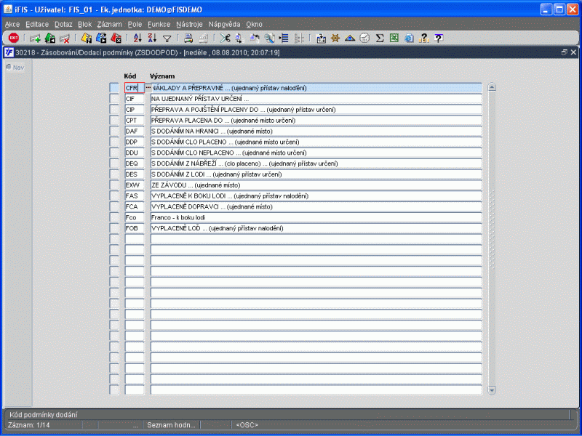The width and height of the screenshot is (582, 436).
Task: Click the Sigma sum icon
Action: click(x=379, y=38)
